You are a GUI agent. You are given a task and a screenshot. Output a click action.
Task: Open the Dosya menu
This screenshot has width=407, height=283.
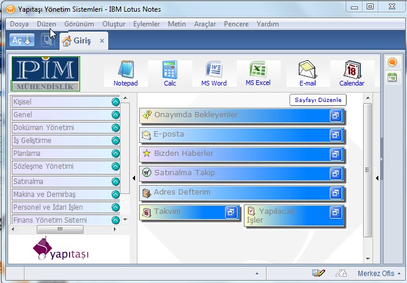[x=19, y=24]
